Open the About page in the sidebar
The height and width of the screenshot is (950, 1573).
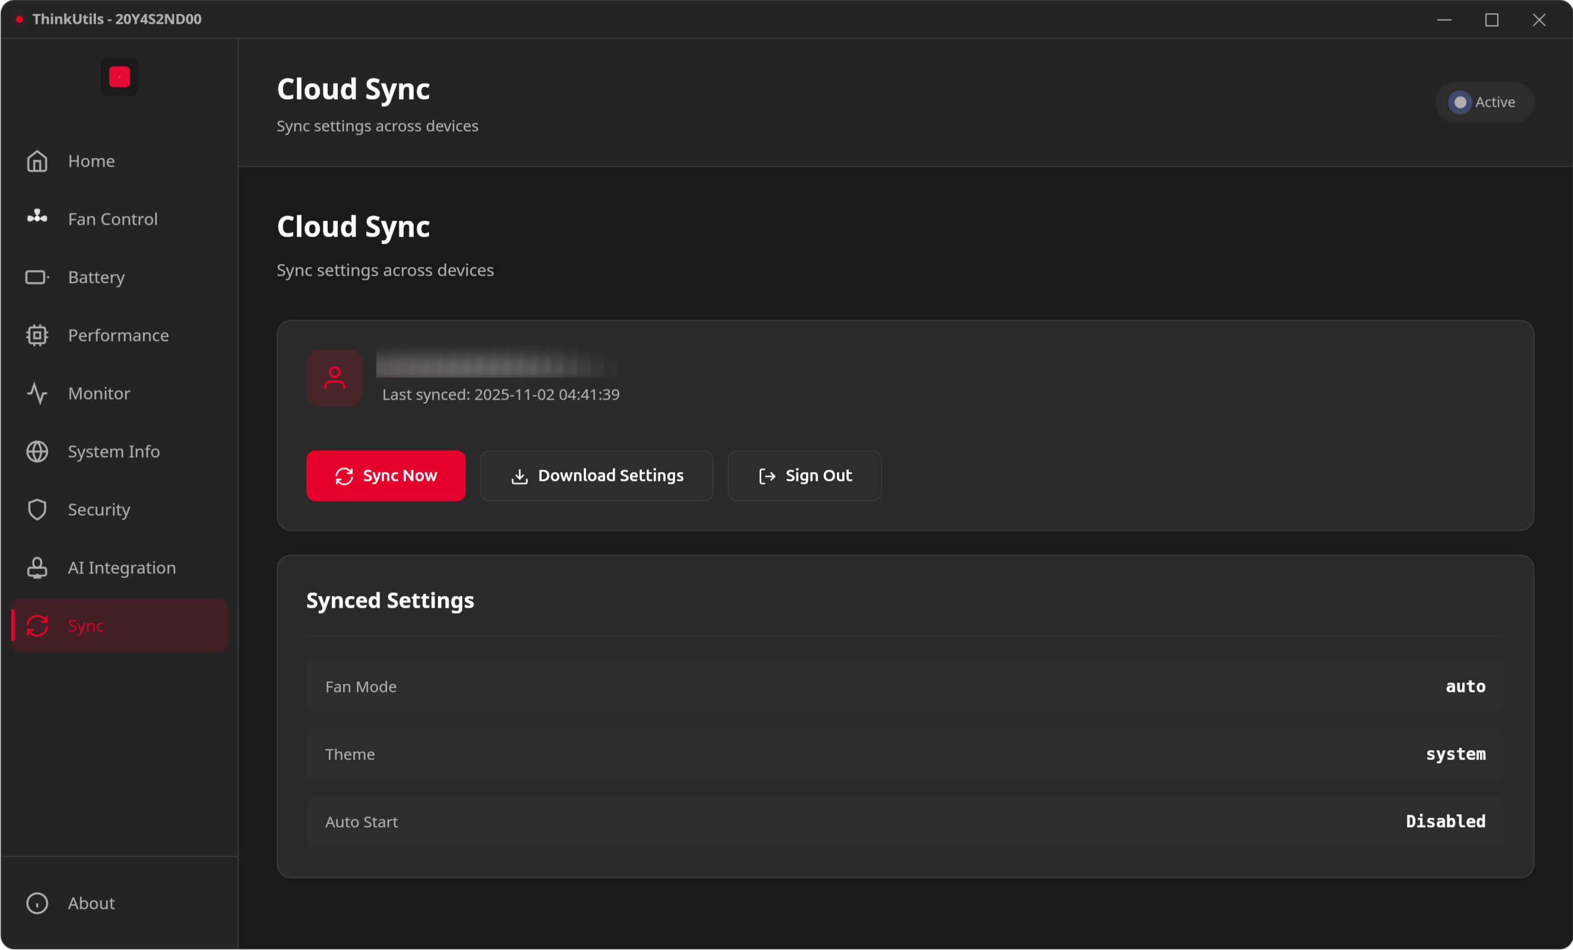point(91,903)
